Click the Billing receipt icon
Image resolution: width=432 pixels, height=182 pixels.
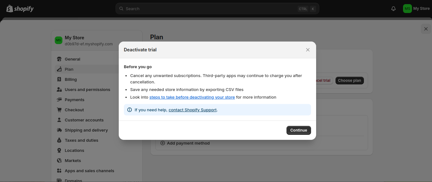pos(59,79)
